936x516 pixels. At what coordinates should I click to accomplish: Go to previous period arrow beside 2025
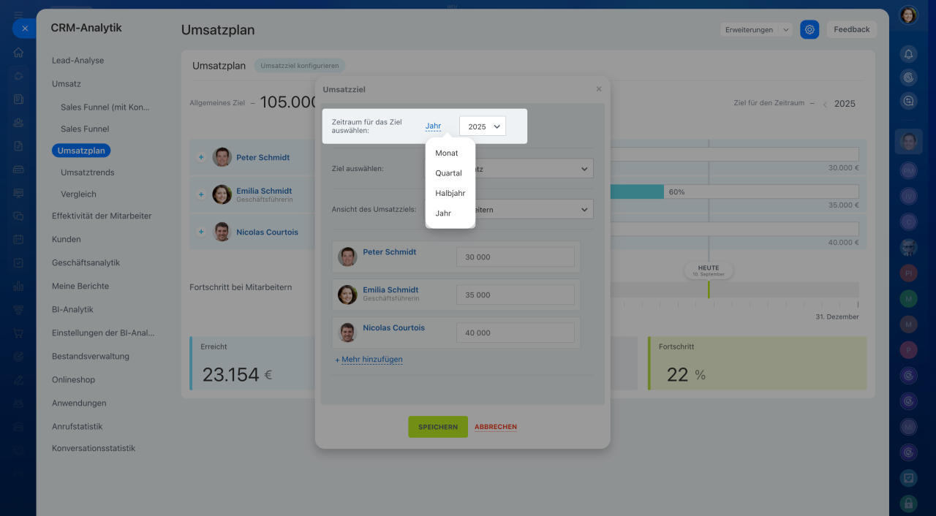[826, 105]
